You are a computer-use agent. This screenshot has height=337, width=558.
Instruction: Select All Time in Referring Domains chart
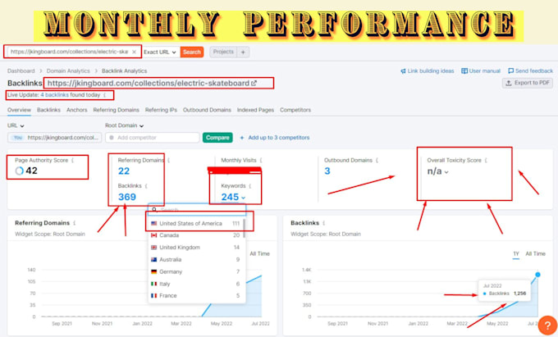pyautogui.click(x=259, y=254)
